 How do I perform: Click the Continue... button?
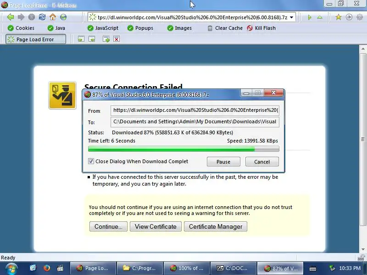[x=108, y=226]
